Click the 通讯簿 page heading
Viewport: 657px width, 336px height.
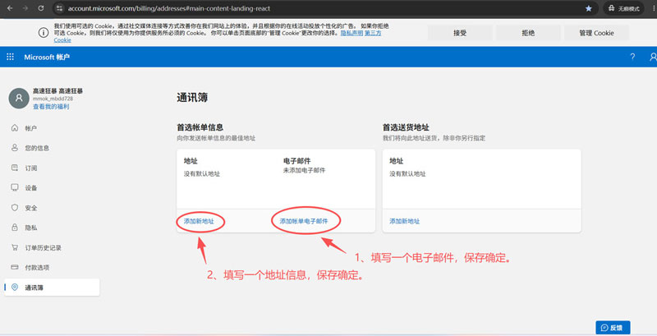coord(192,98)
